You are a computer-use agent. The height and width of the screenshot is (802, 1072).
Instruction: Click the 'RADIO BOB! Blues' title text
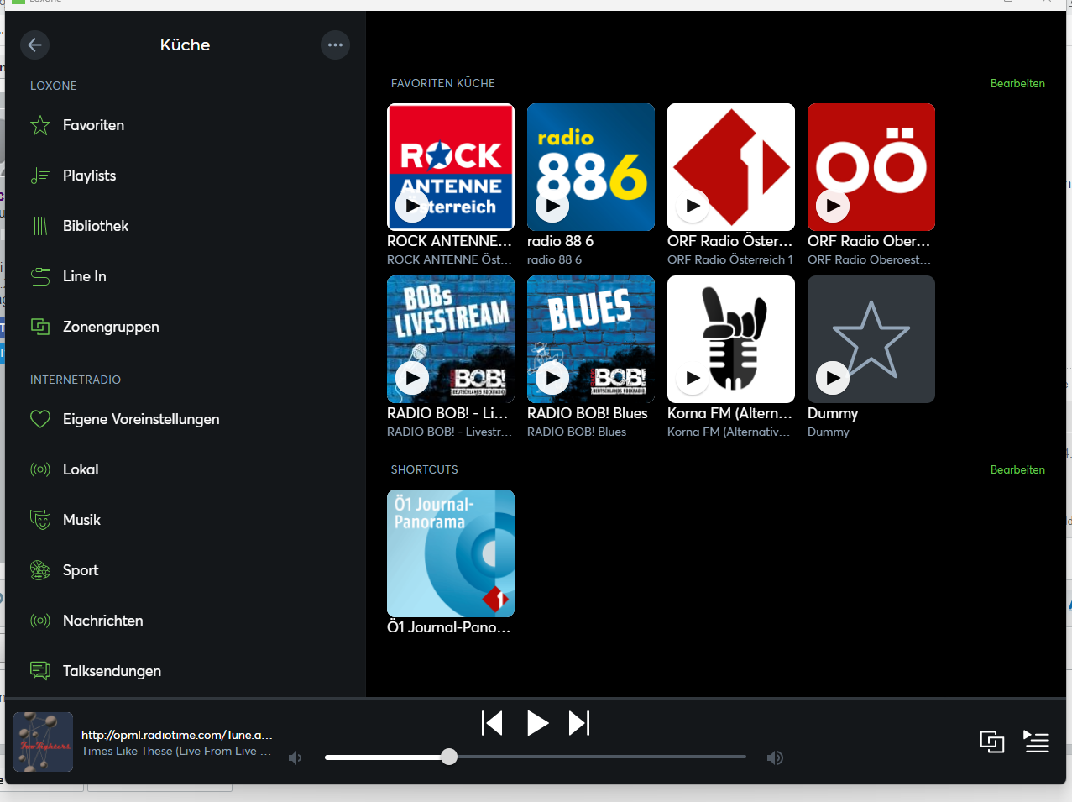coord(588,413)
